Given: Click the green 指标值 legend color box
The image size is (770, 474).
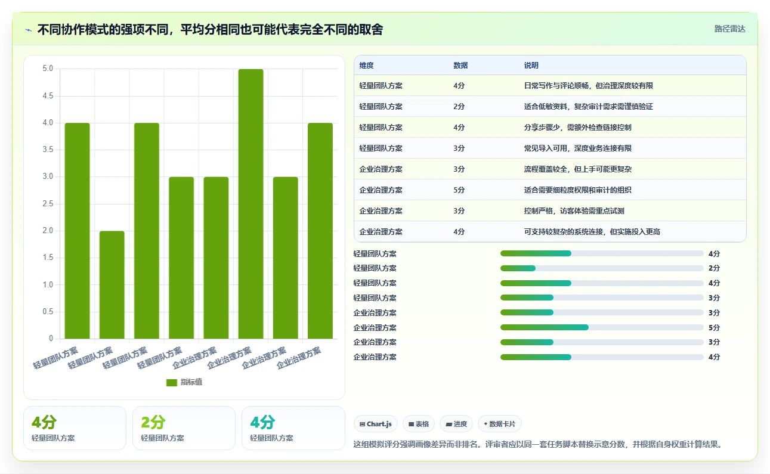Looking at the screenshot, I should [x=172, y=382].
